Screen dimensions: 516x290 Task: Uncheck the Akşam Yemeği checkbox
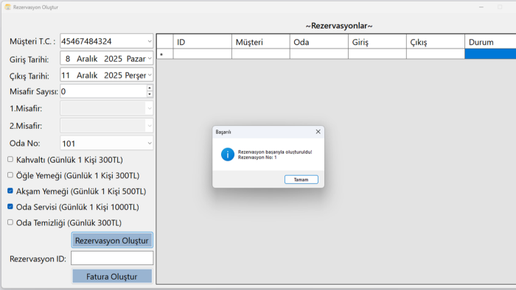click(10, 191)
